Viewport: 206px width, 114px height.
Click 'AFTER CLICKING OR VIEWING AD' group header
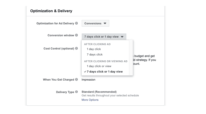point(106,61)
